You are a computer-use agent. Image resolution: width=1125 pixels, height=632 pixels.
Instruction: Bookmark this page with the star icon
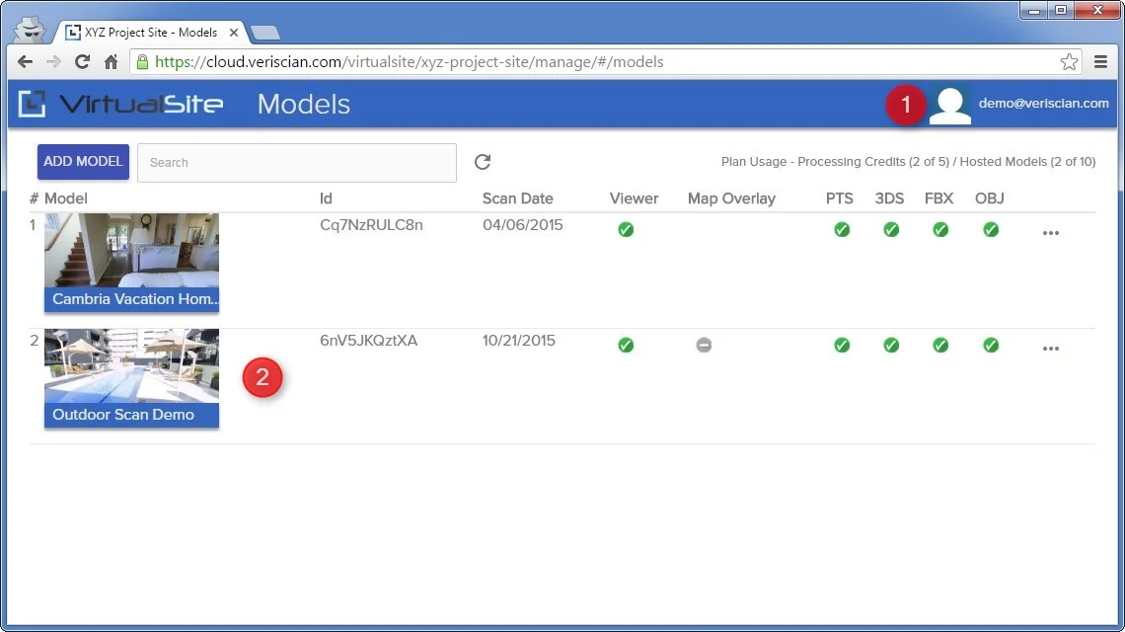pos(1069,62)
